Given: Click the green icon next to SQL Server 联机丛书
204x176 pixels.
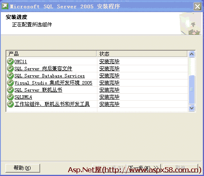Looking at the screenshot, I should click(10, 90).
